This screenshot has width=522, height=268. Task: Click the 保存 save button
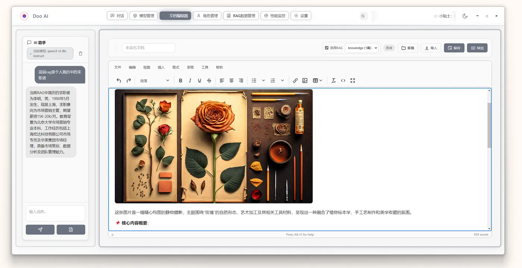454,48
